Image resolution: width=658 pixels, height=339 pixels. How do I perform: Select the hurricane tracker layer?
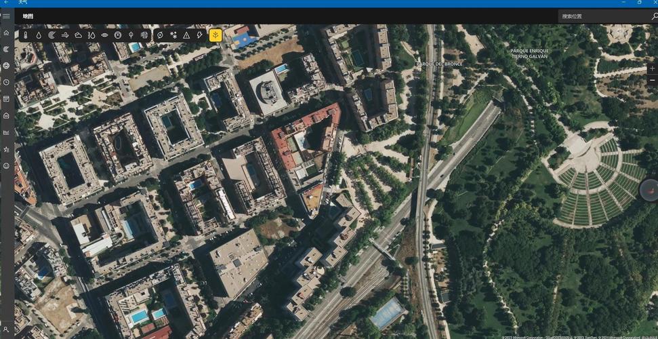click(160, 35)
